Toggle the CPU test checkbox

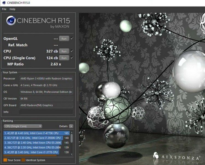72,51
